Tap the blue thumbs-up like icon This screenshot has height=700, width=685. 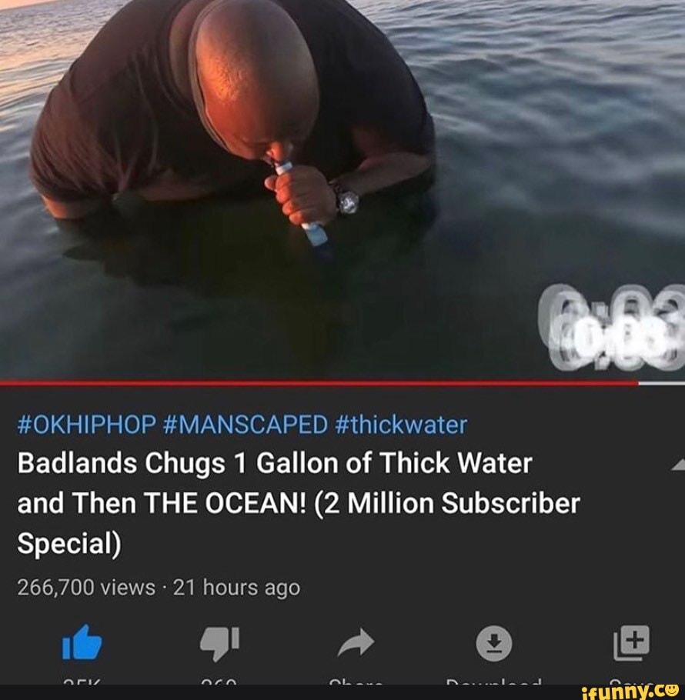[82, 642]
